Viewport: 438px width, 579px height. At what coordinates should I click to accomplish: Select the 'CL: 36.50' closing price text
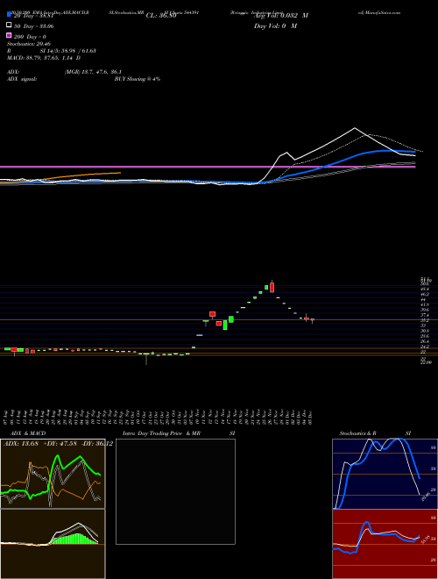point(161,16)
